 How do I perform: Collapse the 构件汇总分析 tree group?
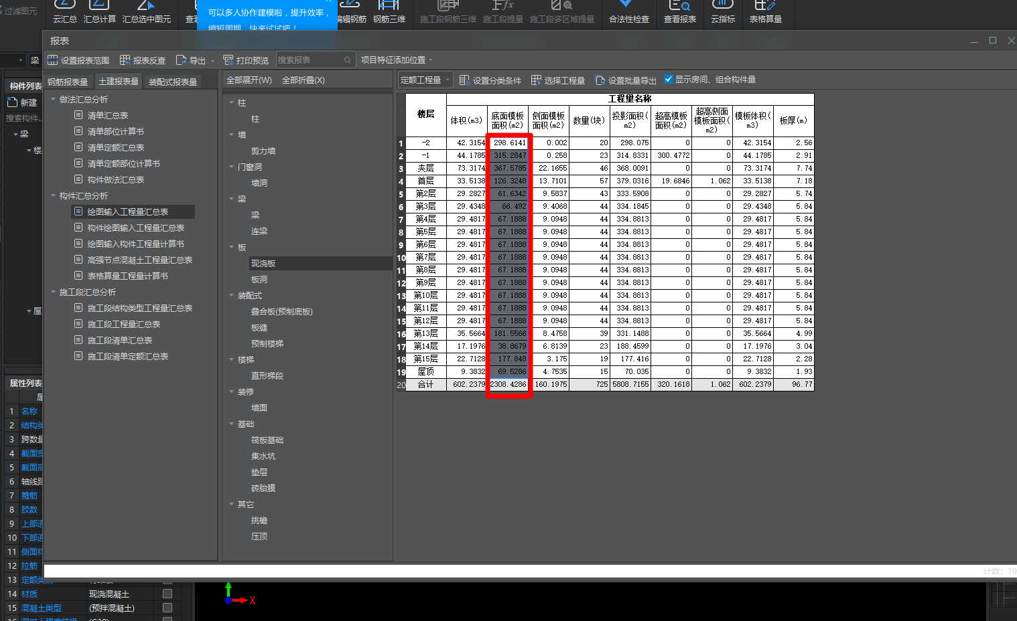[54, 196]
